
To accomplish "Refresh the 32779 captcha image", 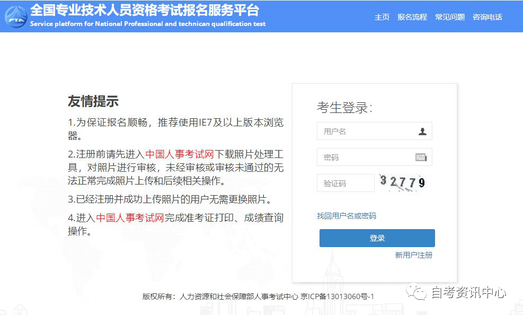I will point(403,182).
